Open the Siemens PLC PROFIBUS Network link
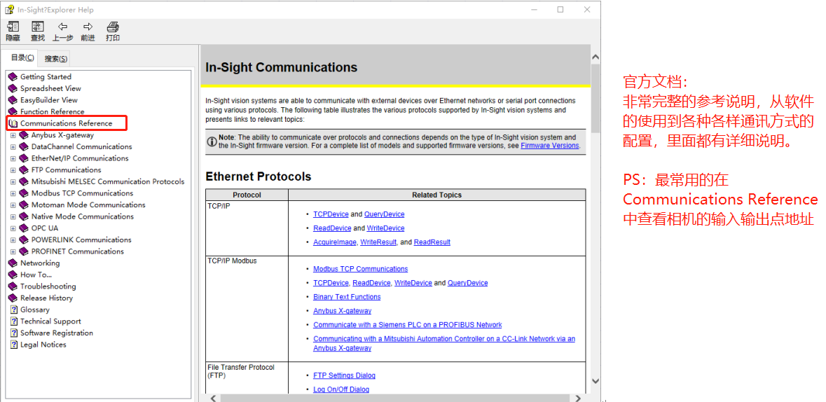Screen dimensions: 826x402 click(x=407, y=324)
